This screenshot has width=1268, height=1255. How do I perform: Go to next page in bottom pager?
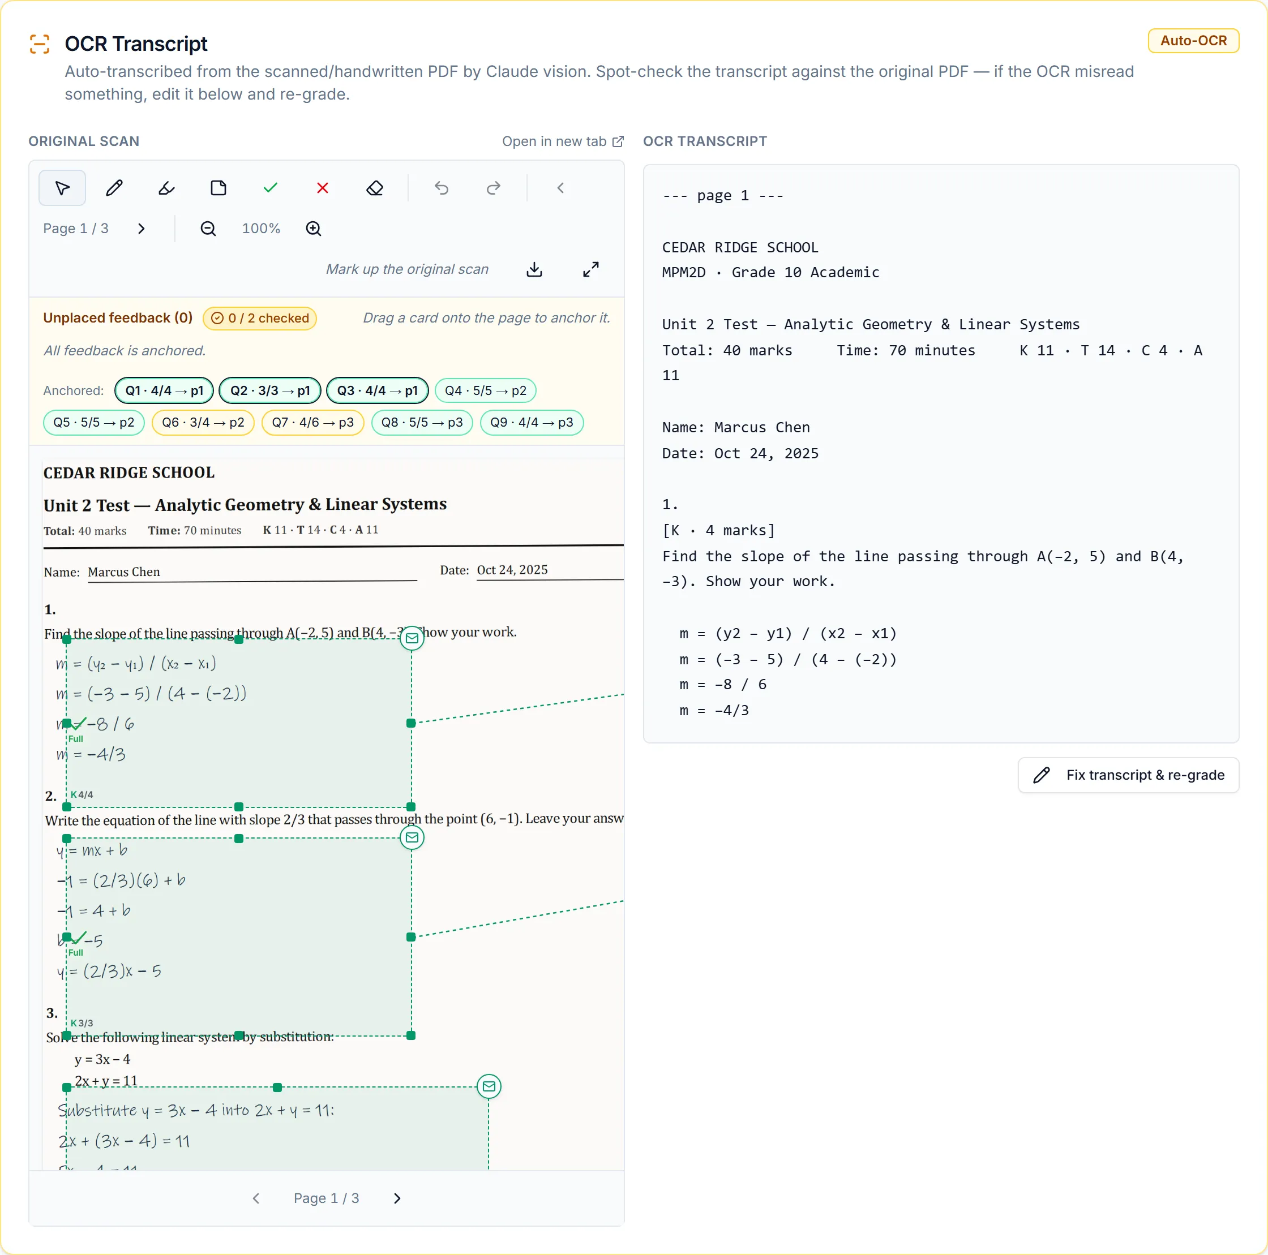click(397, 1198)
